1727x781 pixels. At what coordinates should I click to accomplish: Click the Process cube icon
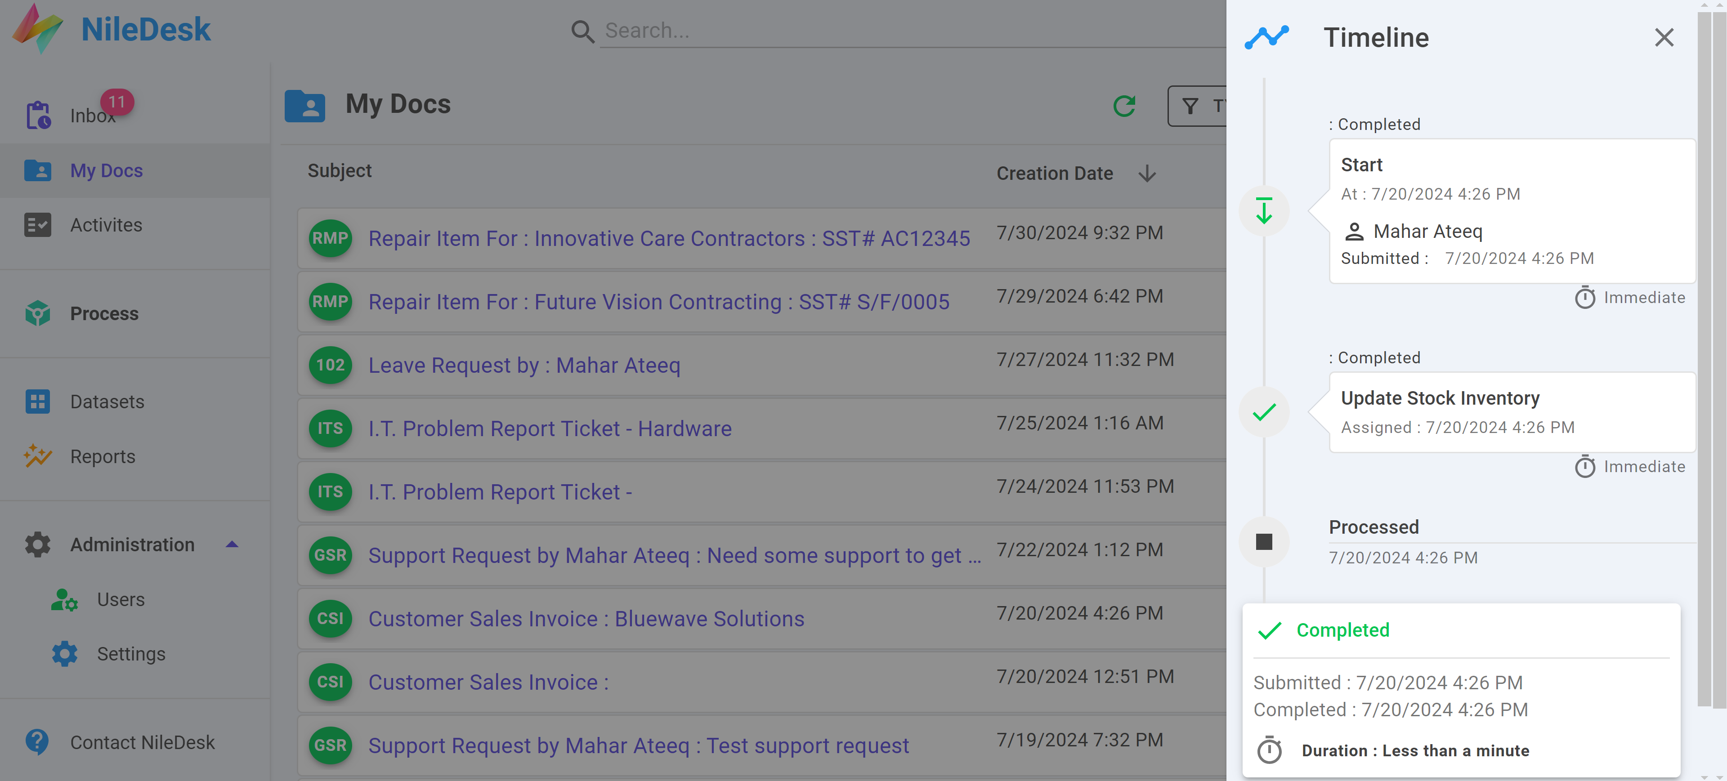click(x=37, y=313)
